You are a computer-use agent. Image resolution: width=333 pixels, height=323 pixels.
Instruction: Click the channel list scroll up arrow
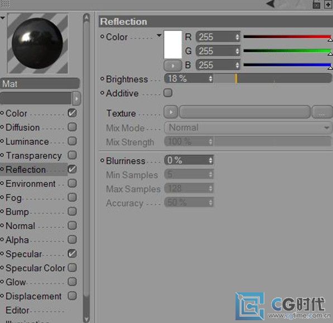[86, 18]
